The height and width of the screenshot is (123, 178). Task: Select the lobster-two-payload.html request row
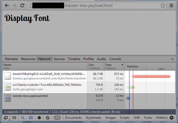pyautogui.click(x=89, y=98)
